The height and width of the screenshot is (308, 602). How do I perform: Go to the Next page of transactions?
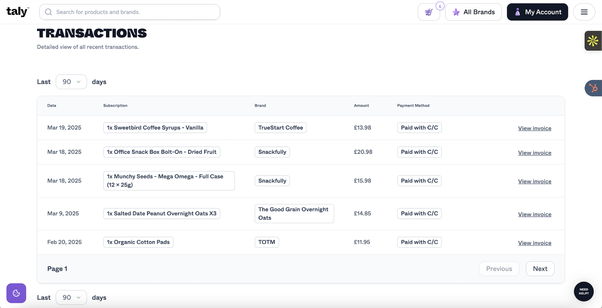[x=540, y=268]
